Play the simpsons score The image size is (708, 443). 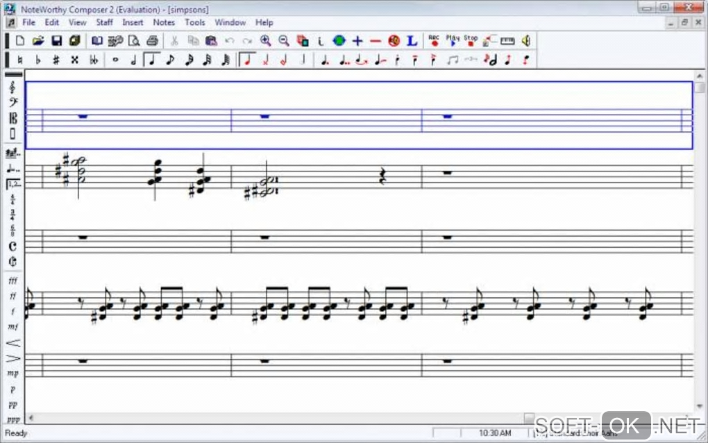coord(453,41)
